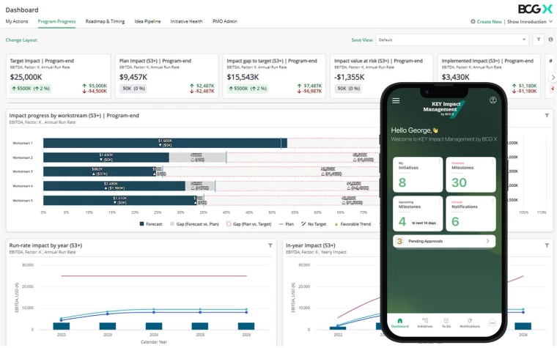Open the Plan Impact (S3+) KPI card

pyautogui.click(x=166, y=76)
